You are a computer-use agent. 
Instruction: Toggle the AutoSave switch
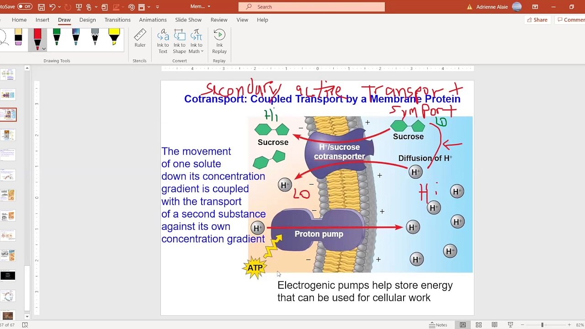tap(24, 6)
